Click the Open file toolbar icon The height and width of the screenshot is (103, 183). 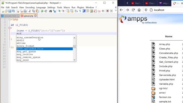[x=6, y=11]
